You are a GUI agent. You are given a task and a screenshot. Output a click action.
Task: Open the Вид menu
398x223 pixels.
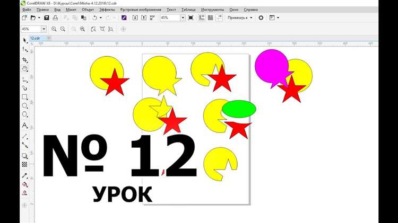(x=57, y=10)
